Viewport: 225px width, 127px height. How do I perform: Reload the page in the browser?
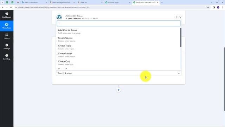(11, 7)
